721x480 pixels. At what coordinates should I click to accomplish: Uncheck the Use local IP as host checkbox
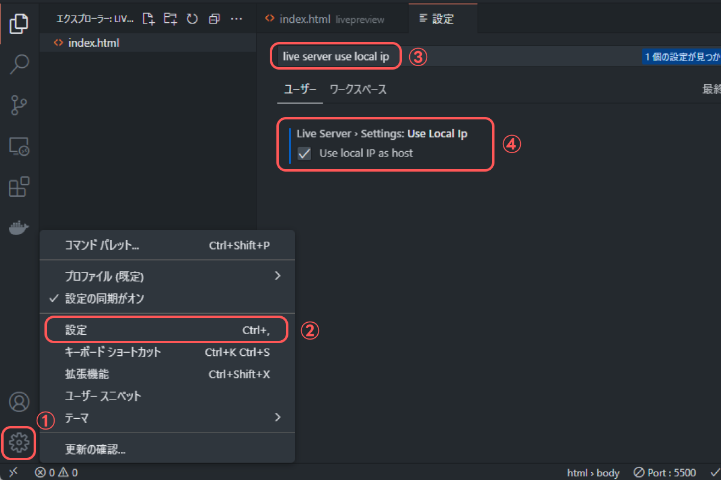tap(304, 154)
